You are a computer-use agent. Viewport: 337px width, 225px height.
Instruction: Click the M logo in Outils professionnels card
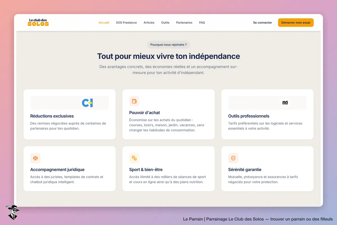(285, 103)
